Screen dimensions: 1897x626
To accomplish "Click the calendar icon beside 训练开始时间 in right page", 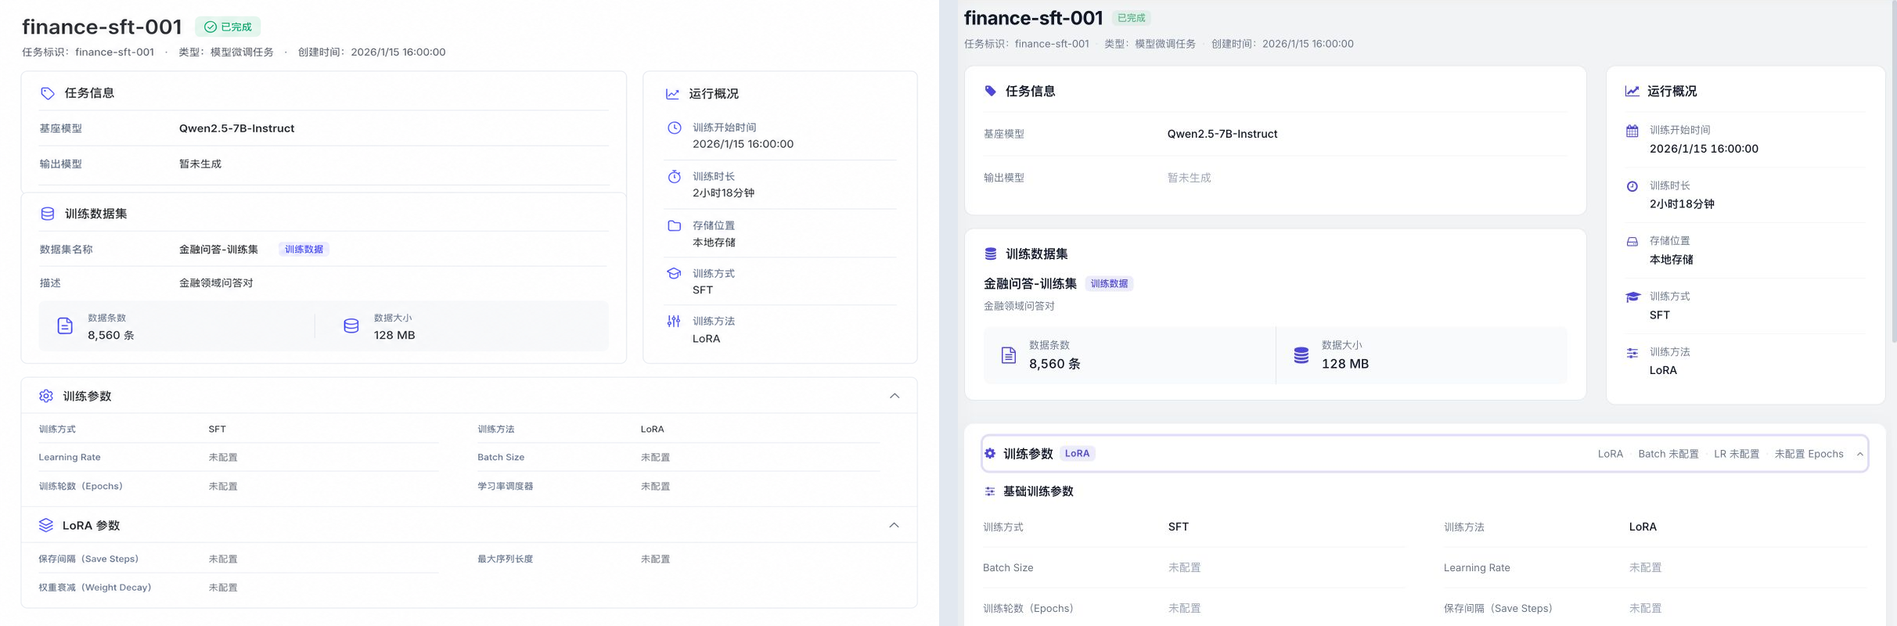I will tap(1632, 131).
